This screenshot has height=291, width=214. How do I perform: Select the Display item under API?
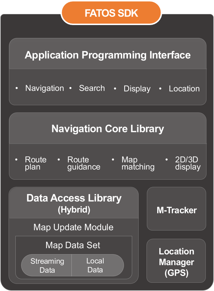click(137, 89)
